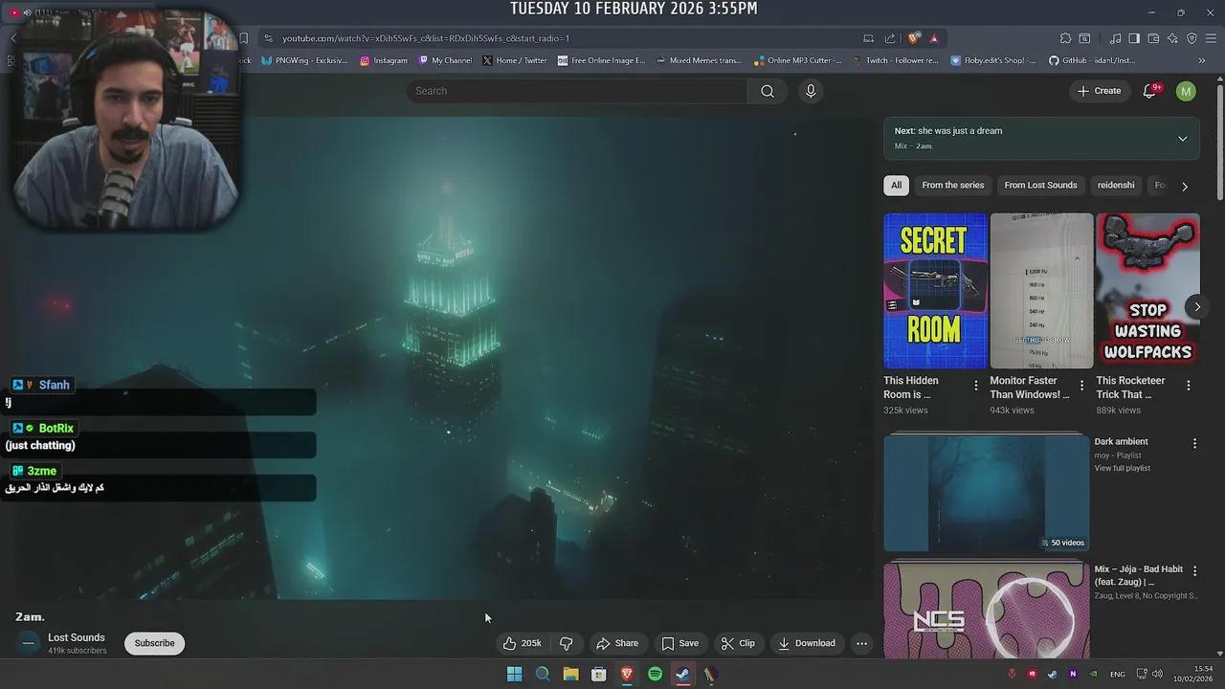Open Spotify from the taskbar

[x=655, y=674]
